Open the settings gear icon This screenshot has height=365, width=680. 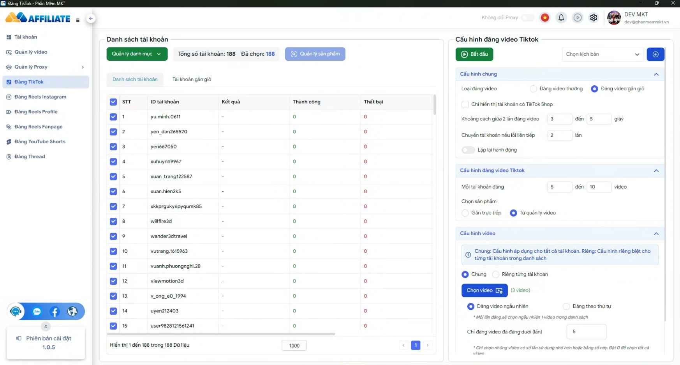coord(593,18)
